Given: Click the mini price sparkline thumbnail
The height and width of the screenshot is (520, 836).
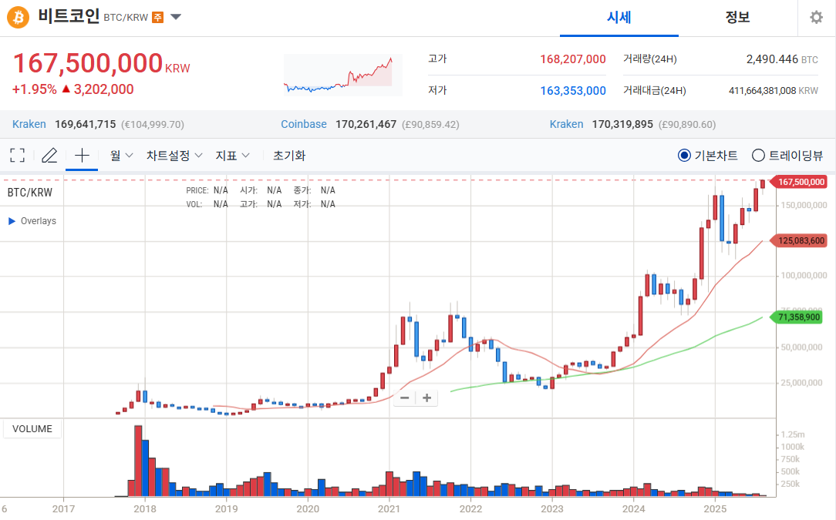Looking at the screenshot, I should (x=342, y=75).
